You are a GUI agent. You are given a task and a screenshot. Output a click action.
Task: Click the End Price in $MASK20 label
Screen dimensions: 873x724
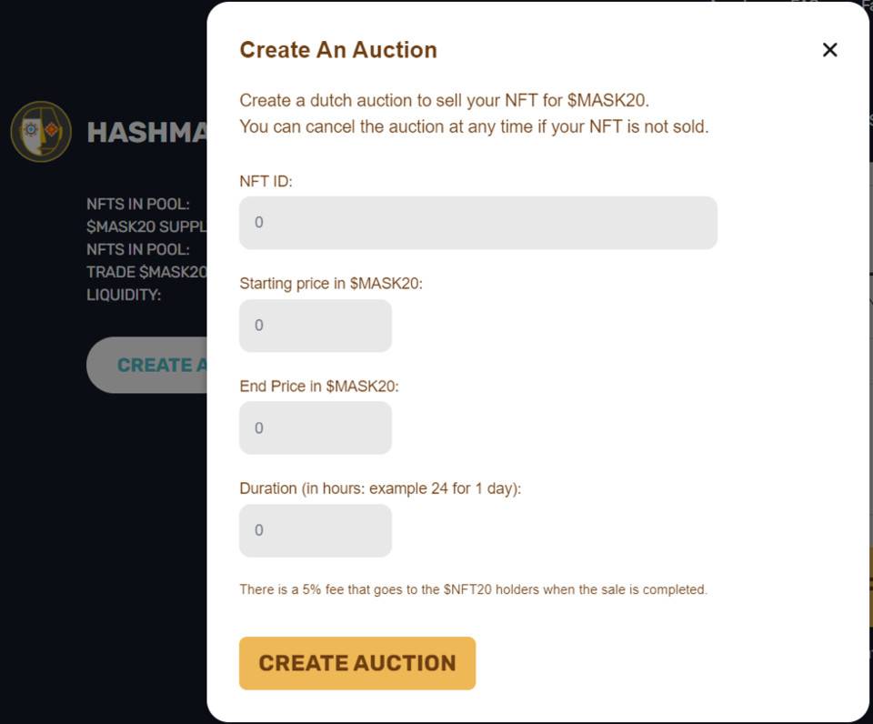coord(319,387)
